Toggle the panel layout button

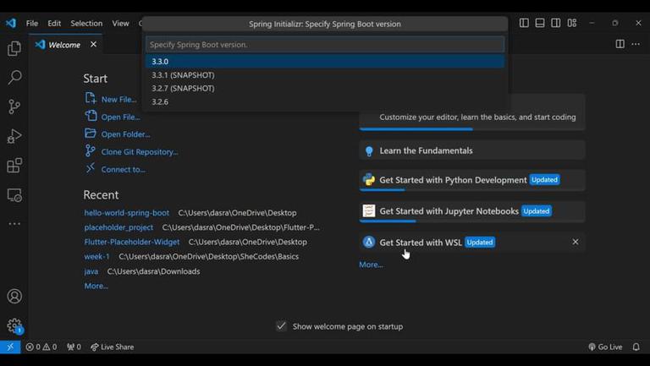tap(540, 24)
